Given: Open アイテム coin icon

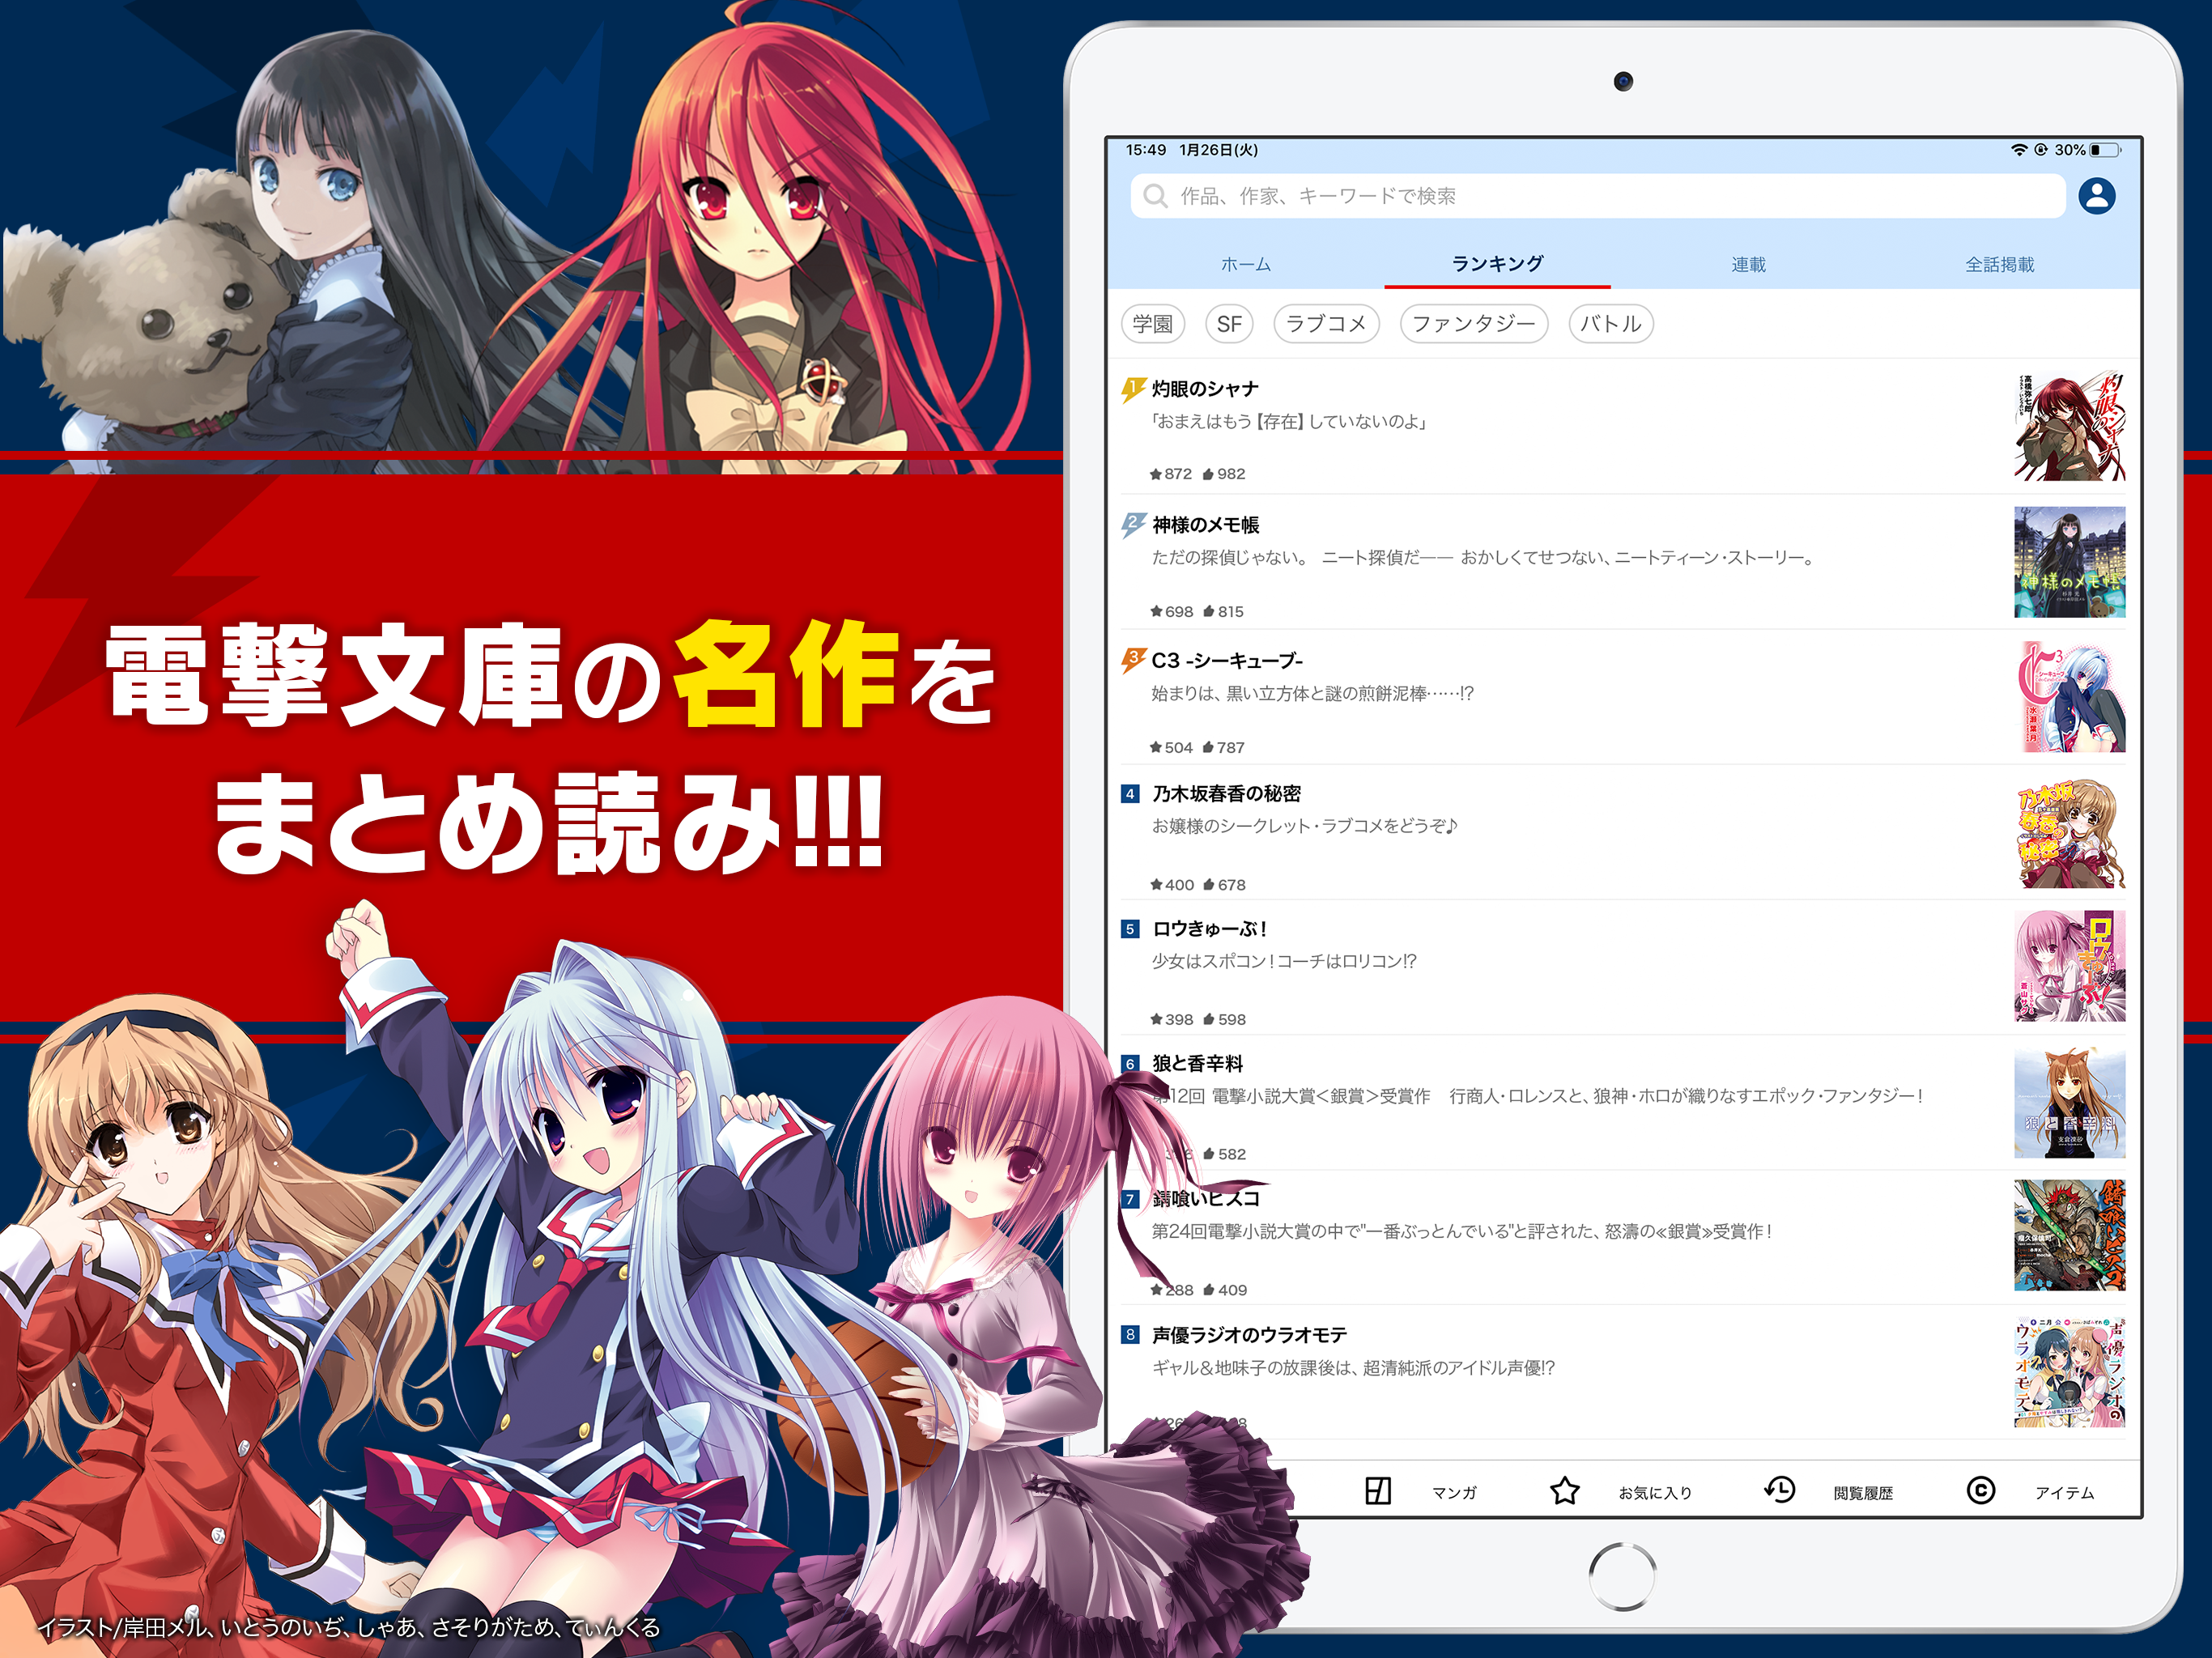Looking at the screenshot, I should pyautogui.click(x=1980, y=1491).
